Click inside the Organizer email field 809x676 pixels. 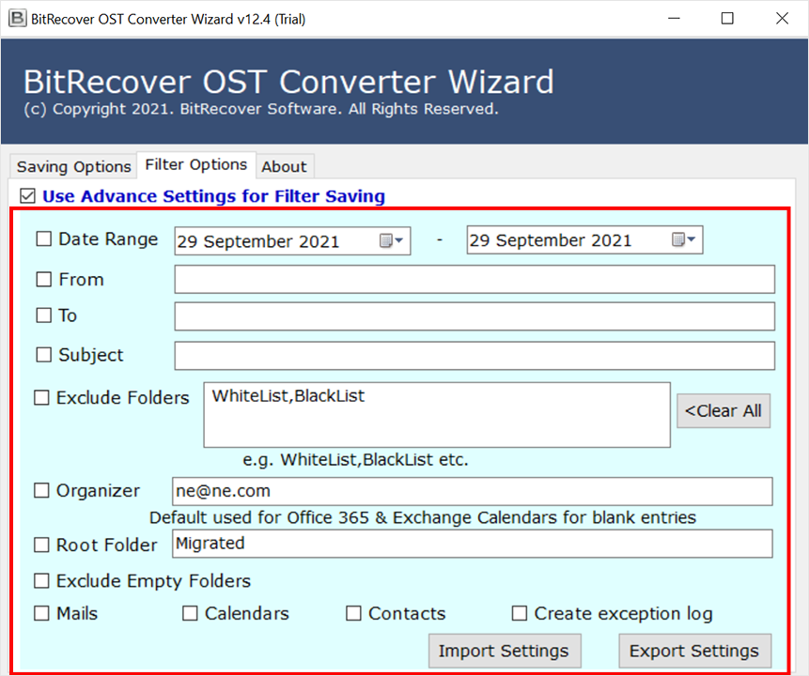point(470,491)
